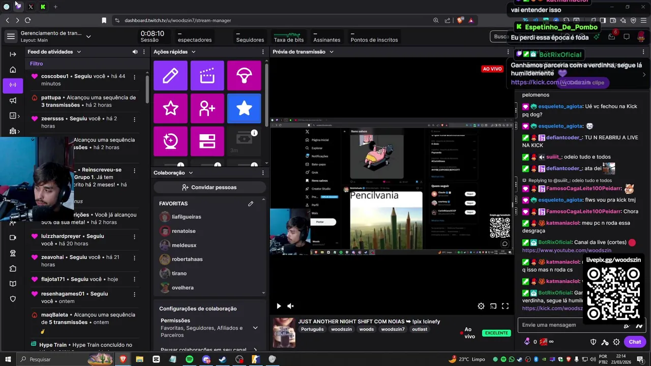Open Stream Manager broadcast icon in sidebar
Viewport: 651px width, 366px height.
[13, 85]
